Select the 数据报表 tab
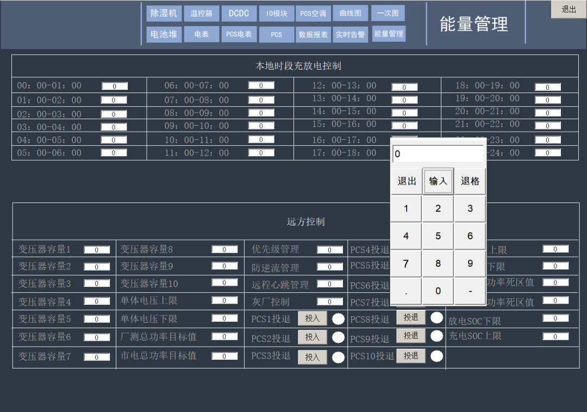 (x=313, y=34)
